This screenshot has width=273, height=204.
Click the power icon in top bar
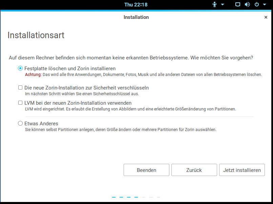pos(256,5)
